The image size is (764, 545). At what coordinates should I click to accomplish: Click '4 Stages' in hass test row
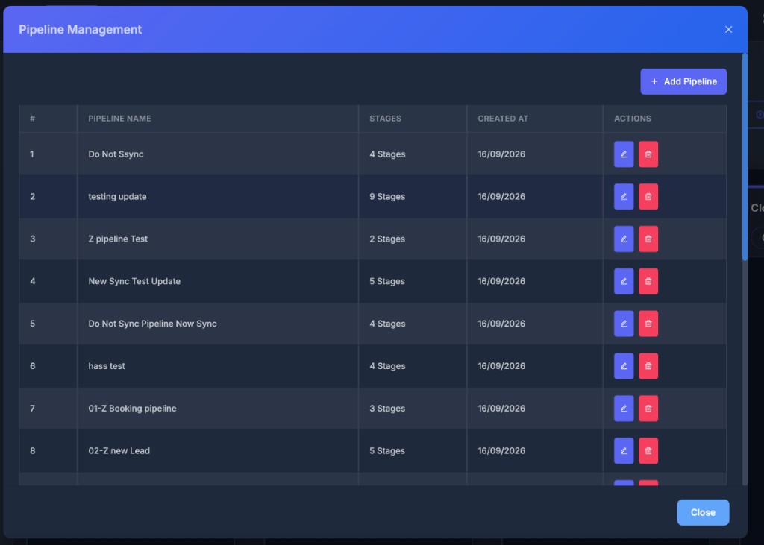(x=387, y=366)
